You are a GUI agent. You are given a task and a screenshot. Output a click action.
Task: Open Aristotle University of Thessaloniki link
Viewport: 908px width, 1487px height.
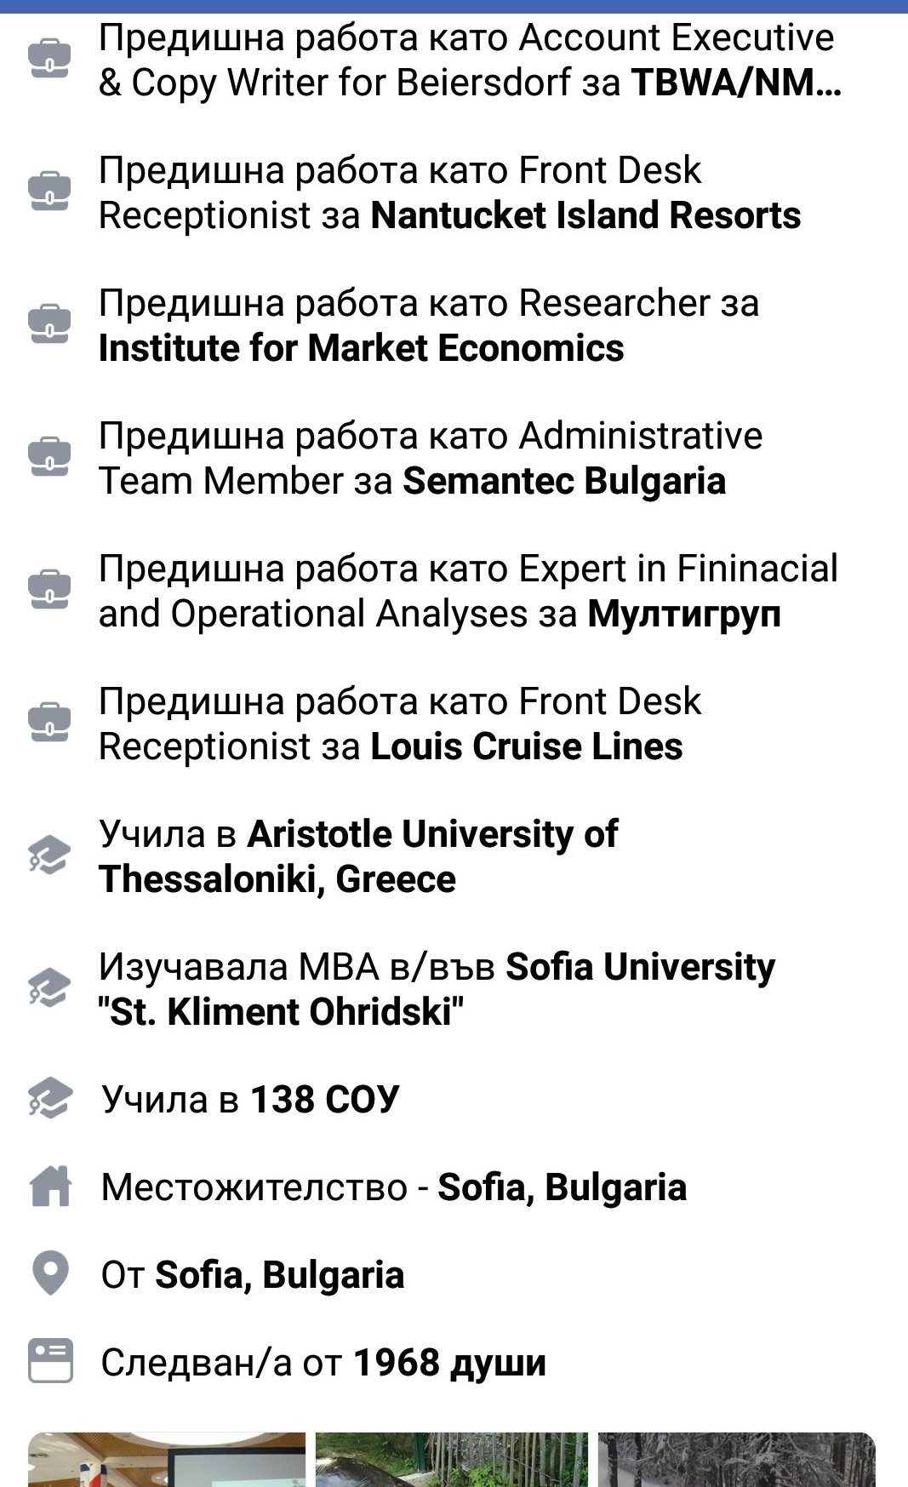pyautogui.click(x=357, y=856)
